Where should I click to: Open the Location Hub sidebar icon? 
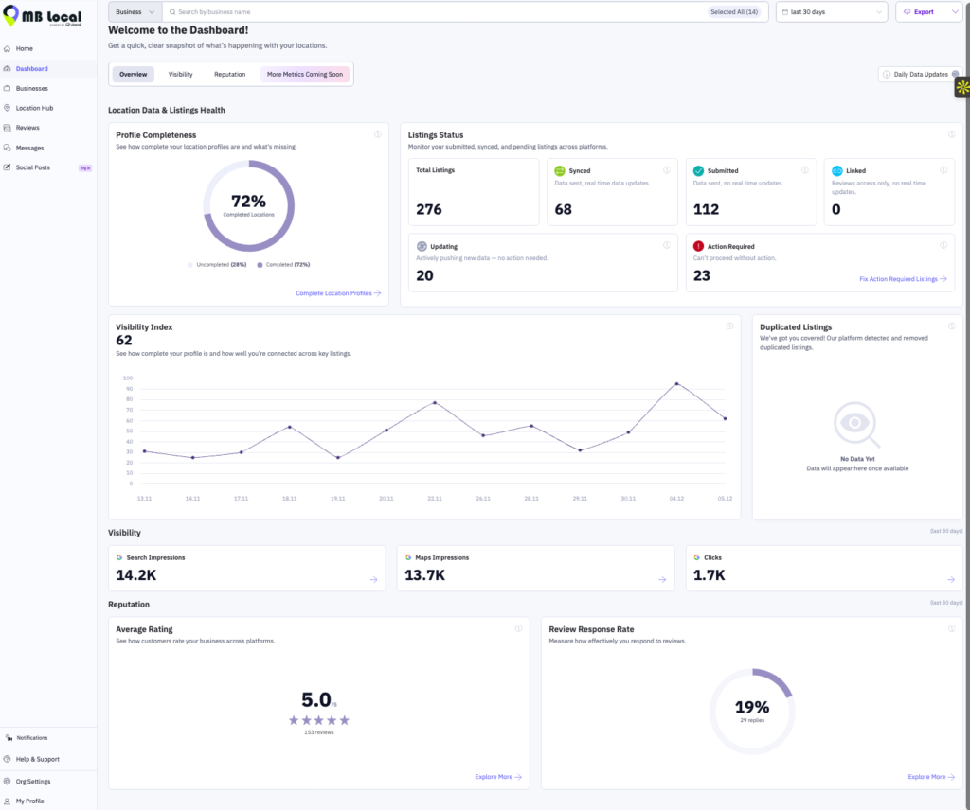click(x=8, y=108)
